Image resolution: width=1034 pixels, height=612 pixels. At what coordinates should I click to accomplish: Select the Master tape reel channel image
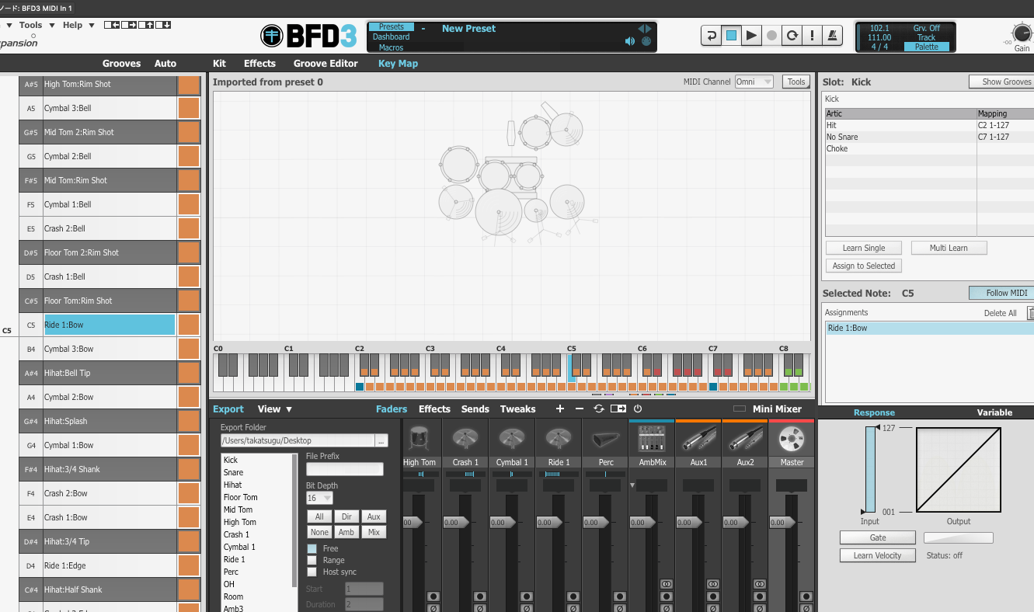pos(792,440)
